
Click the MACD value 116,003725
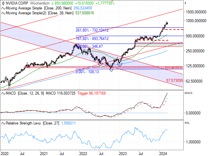tap(66, 93)
